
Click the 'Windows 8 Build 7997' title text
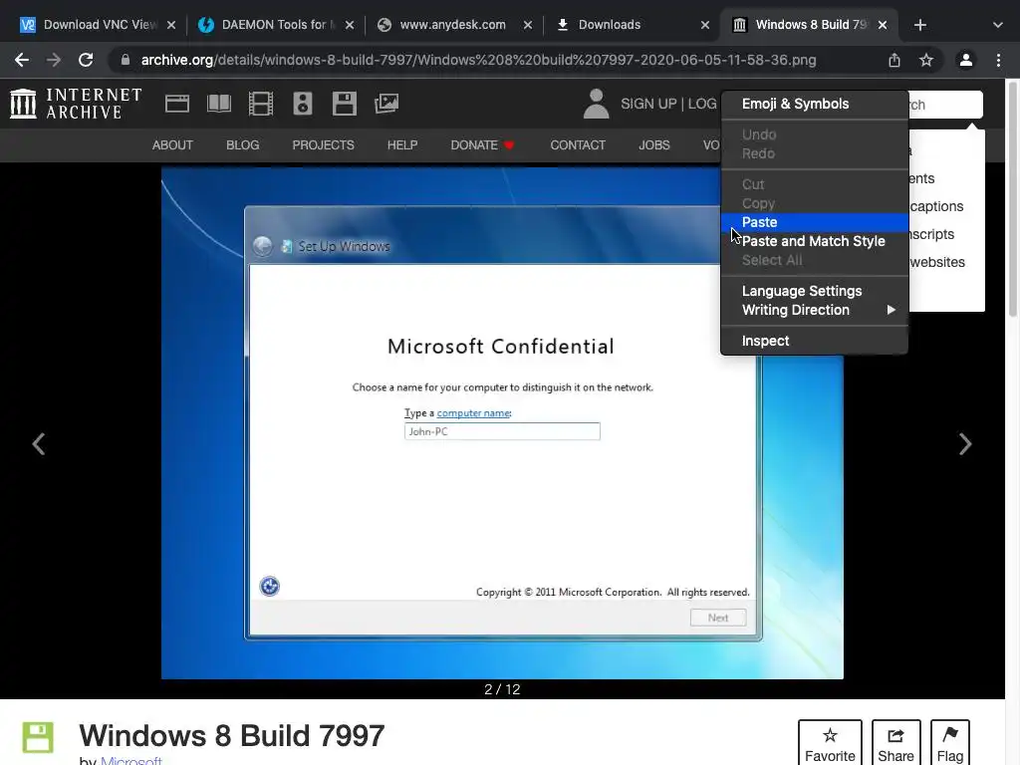click(x=231, y=736)
